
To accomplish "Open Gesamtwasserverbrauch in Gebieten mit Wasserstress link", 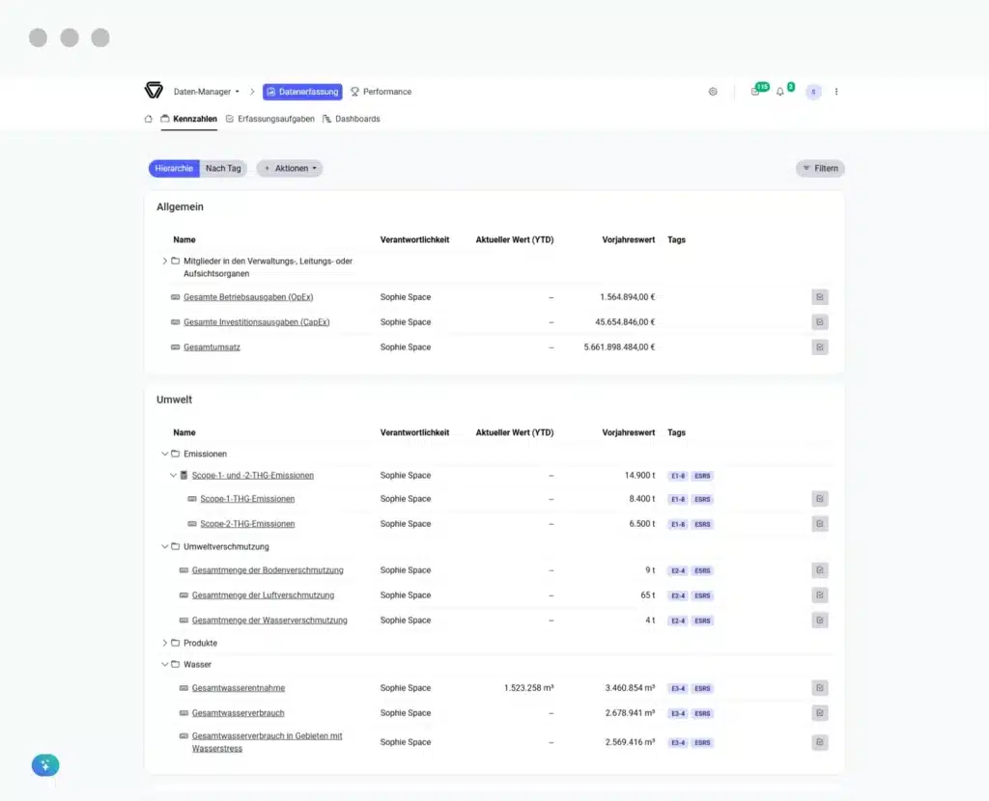I will (267, 742).
